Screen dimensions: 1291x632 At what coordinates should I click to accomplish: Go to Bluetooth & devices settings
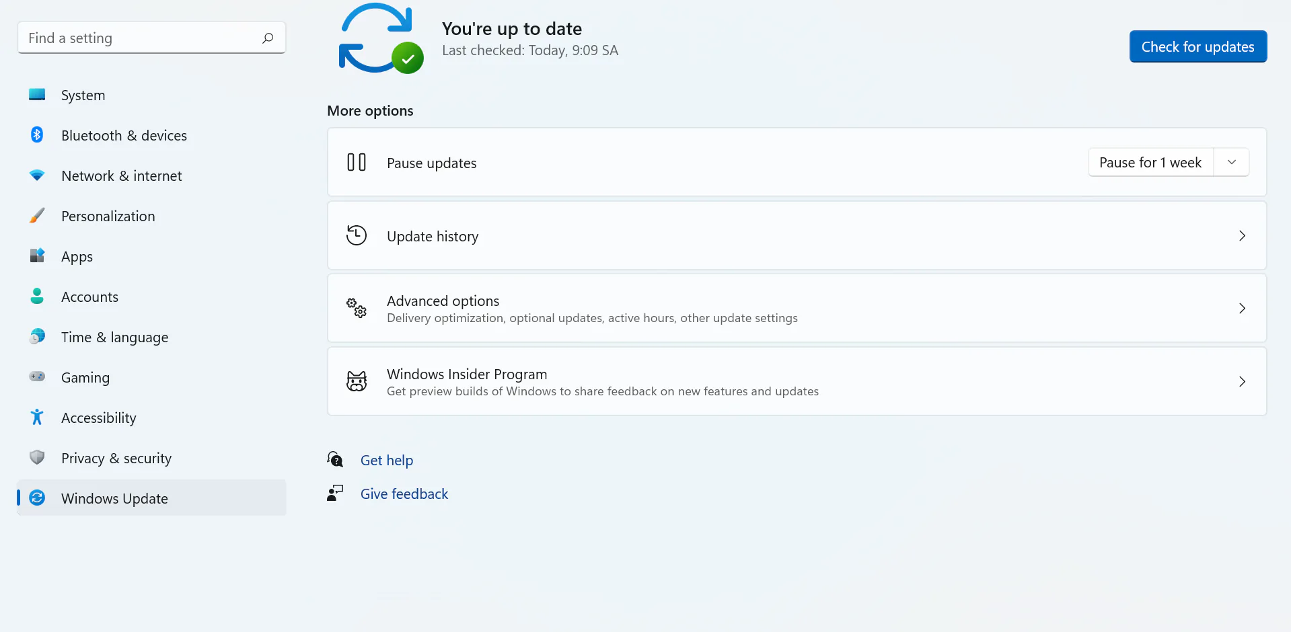click(151, 135)
